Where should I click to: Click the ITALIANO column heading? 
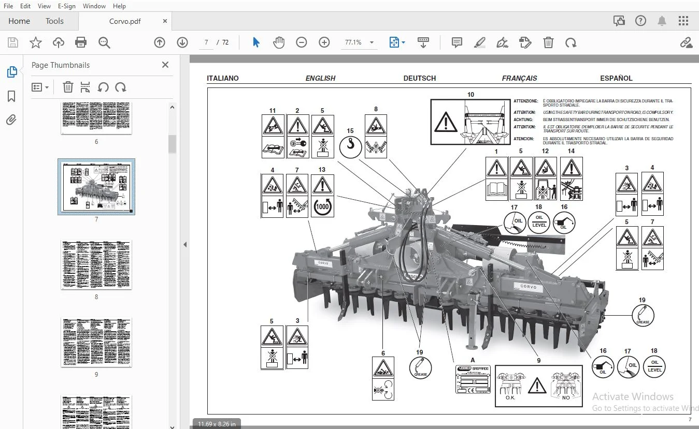click(223, 78)
